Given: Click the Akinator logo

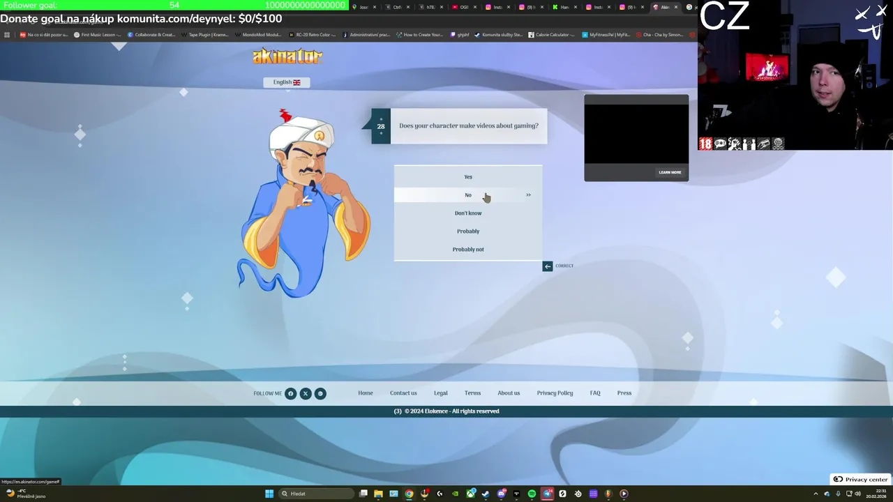Looking at the screenshot, I should tap(287, 56).
